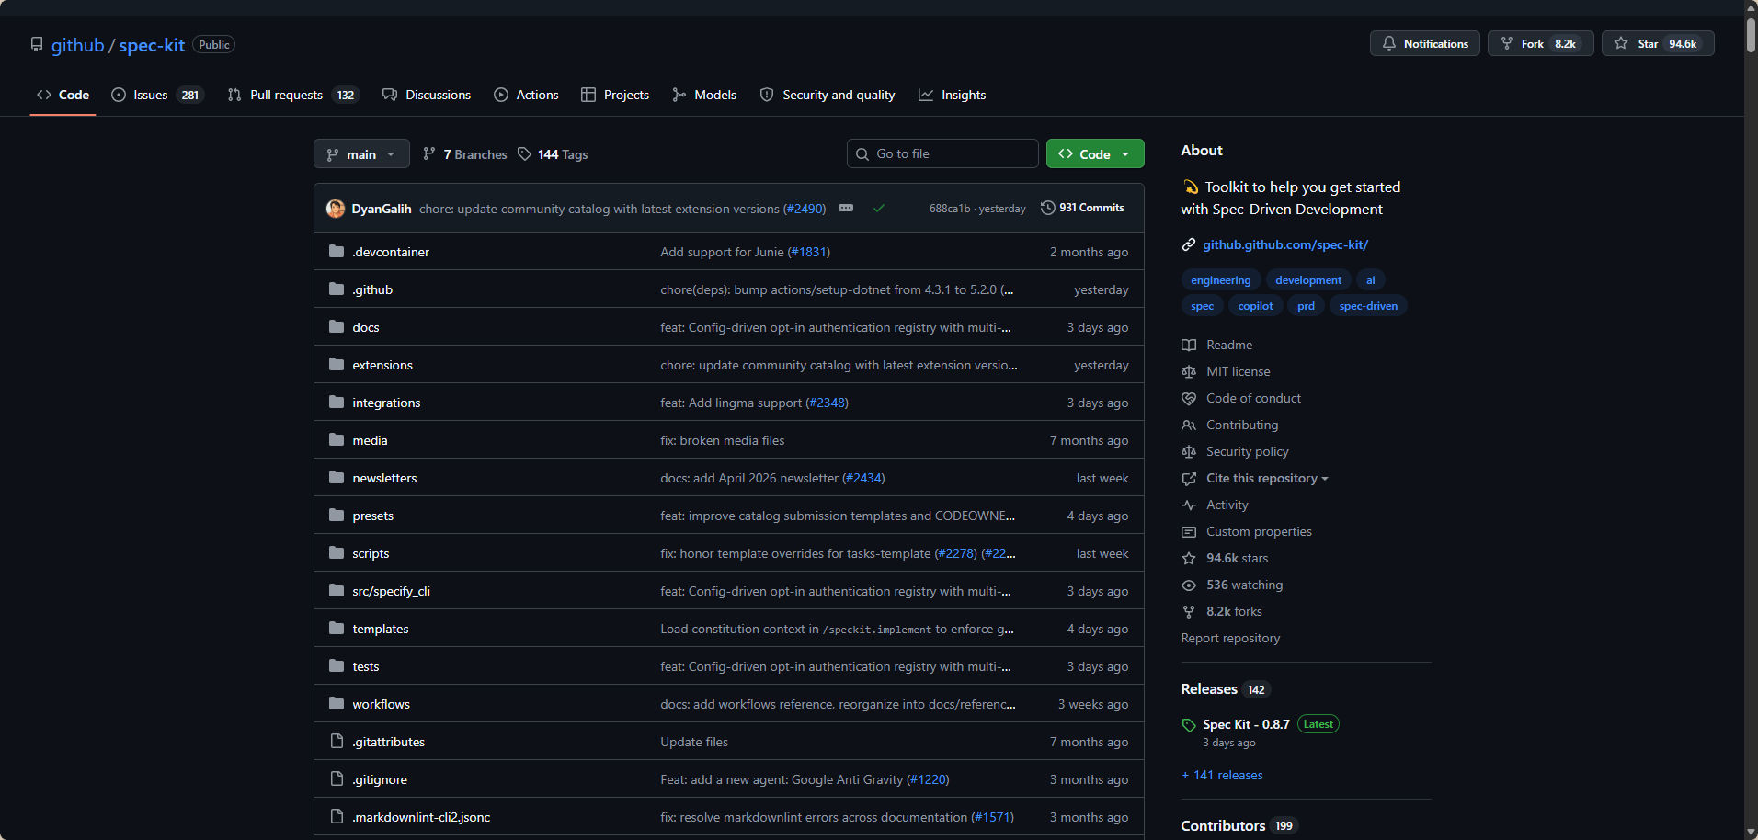Click the repository icon beside github/spec-kit

coord(37,44)
